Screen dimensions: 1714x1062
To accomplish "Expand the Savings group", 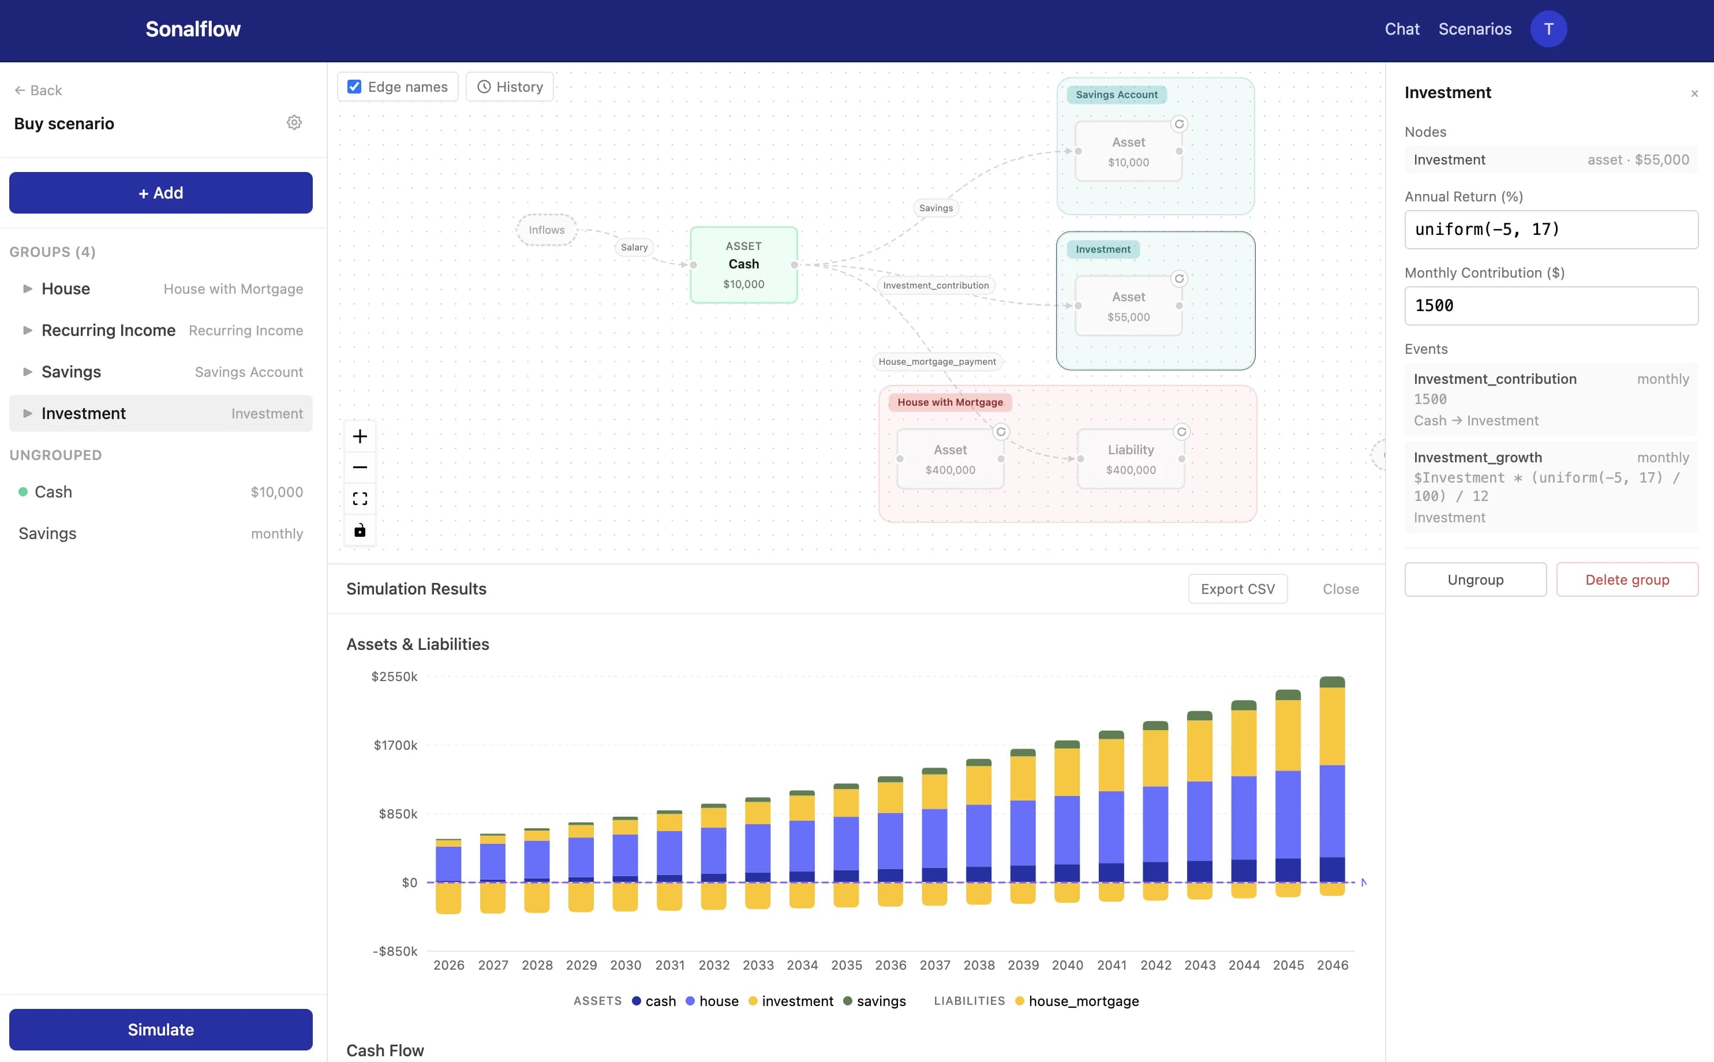I will pyautogui.click(x=28, y=372).
